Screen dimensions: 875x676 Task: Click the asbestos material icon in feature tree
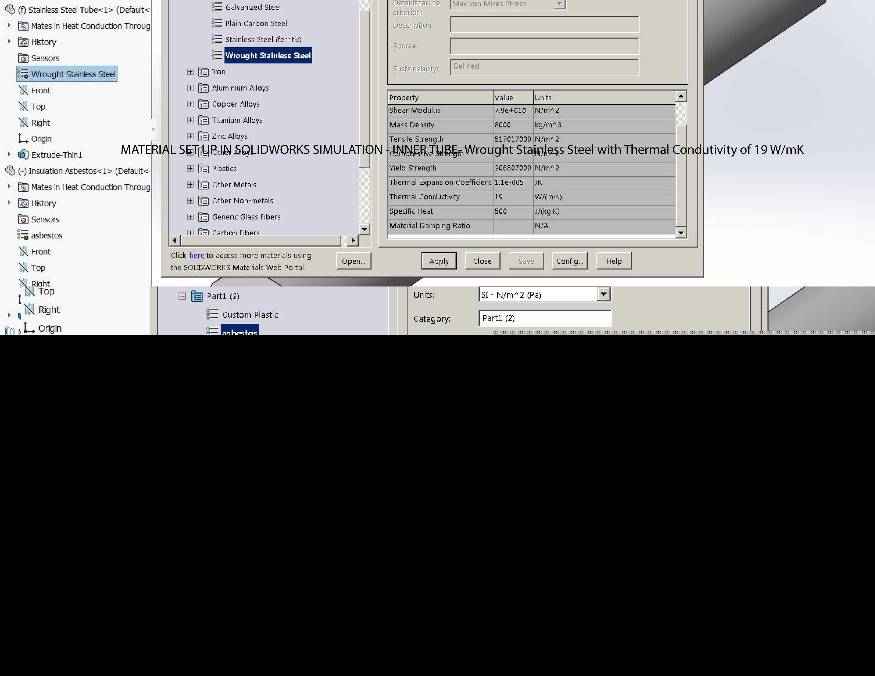[x=23, y=235]
